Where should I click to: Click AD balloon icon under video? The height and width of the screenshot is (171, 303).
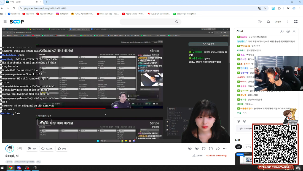point(197,149)
